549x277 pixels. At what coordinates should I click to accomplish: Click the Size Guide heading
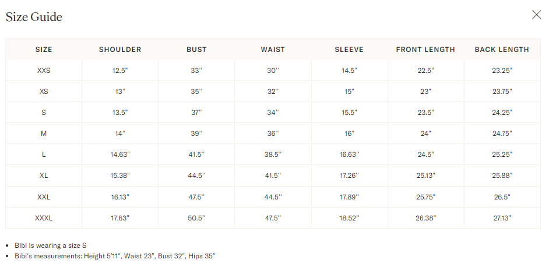tap(34, 17)
